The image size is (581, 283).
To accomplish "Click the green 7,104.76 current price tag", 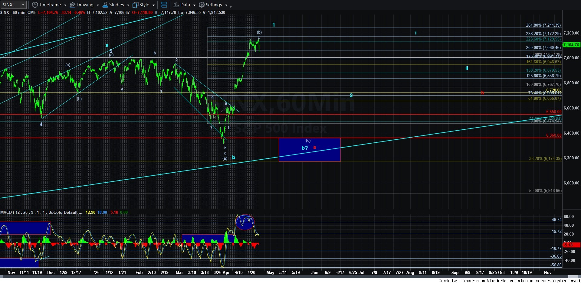I will click(571, 45).
